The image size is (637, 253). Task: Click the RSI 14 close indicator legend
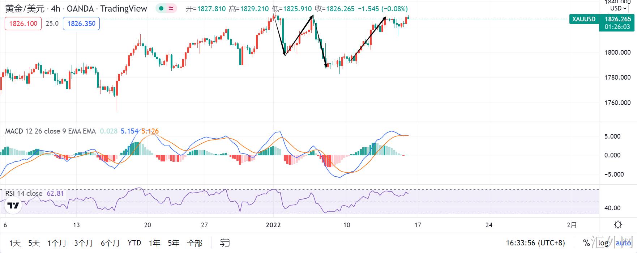(x=24, y=193)
